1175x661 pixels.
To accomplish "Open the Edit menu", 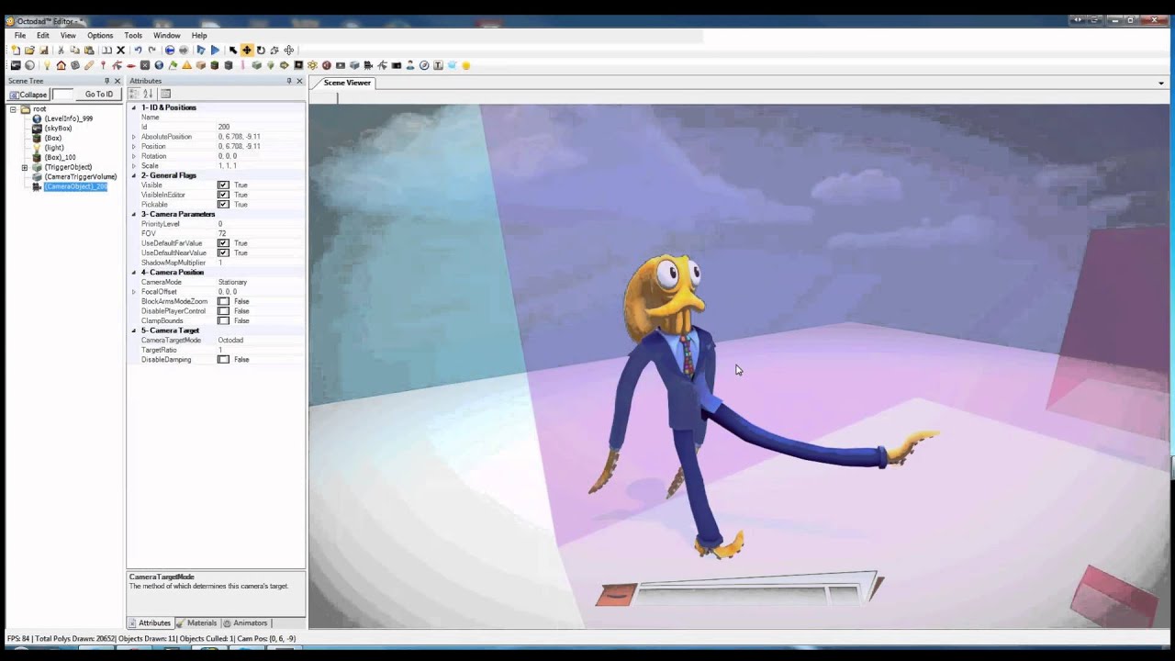I will [x=43, y=35].
